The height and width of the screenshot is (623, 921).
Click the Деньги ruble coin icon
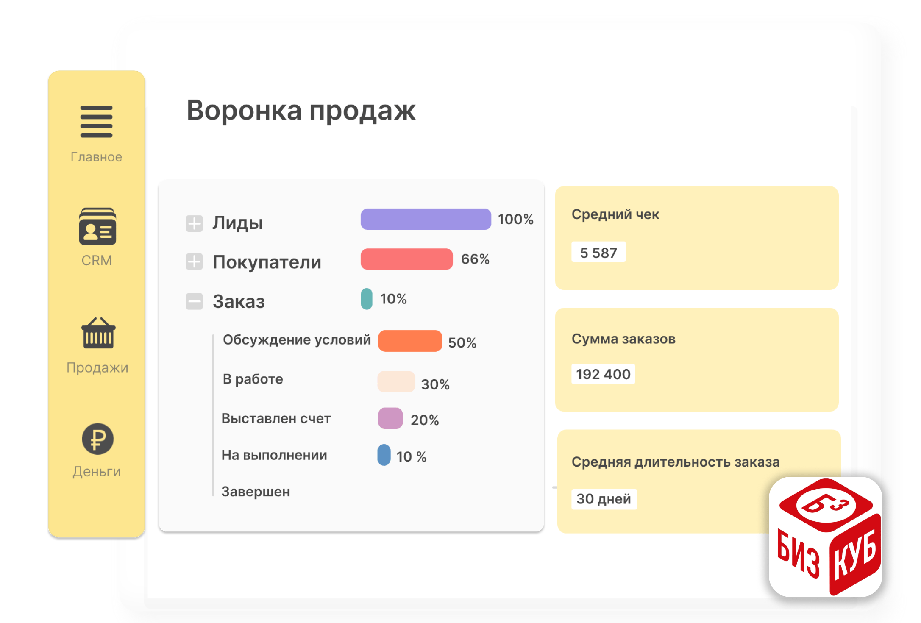click(x=97, y=439)
